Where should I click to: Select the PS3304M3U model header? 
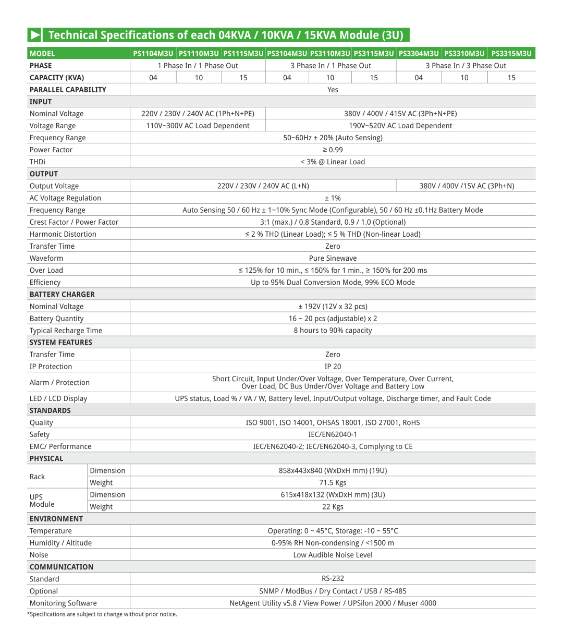coord(419,54)
